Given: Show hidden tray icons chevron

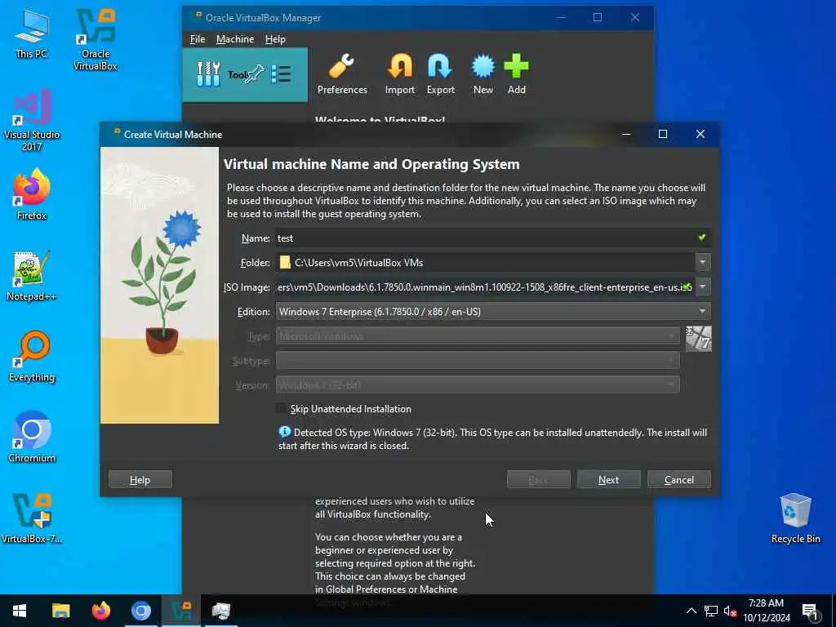Looking at the screenshot, I should point(691,611).
